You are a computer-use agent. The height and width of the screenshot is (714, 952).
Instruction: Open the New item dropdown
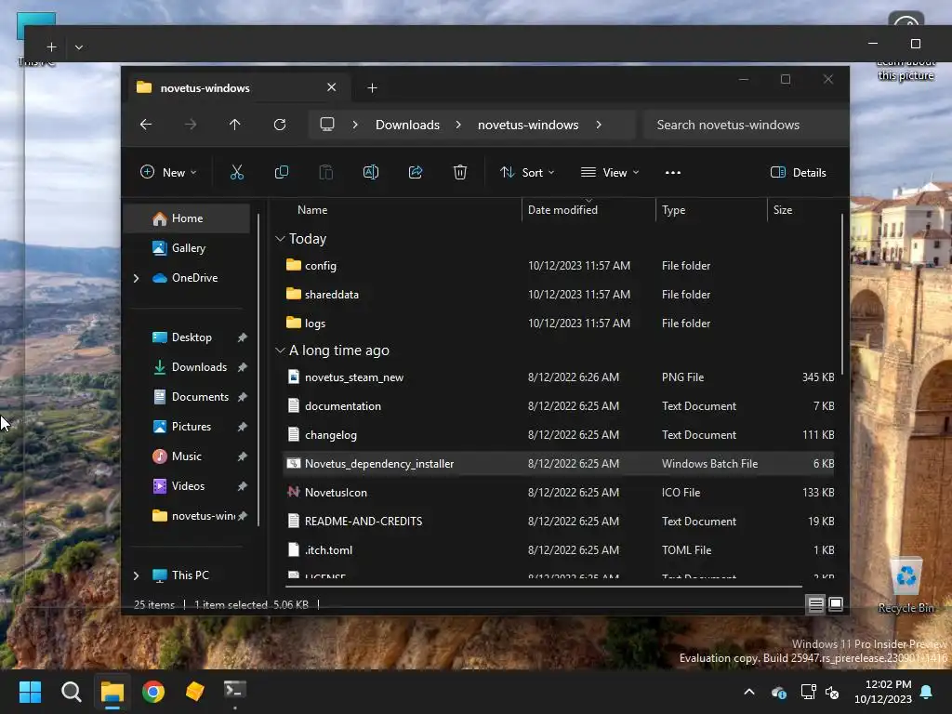pos(168,172)
